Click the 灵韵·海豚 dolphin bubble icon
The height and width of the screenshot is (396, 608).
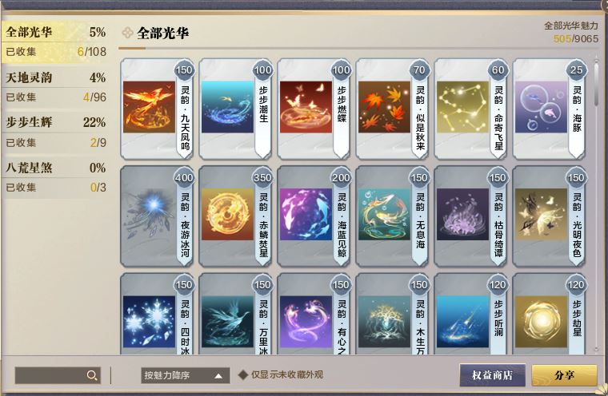(541, 107)
